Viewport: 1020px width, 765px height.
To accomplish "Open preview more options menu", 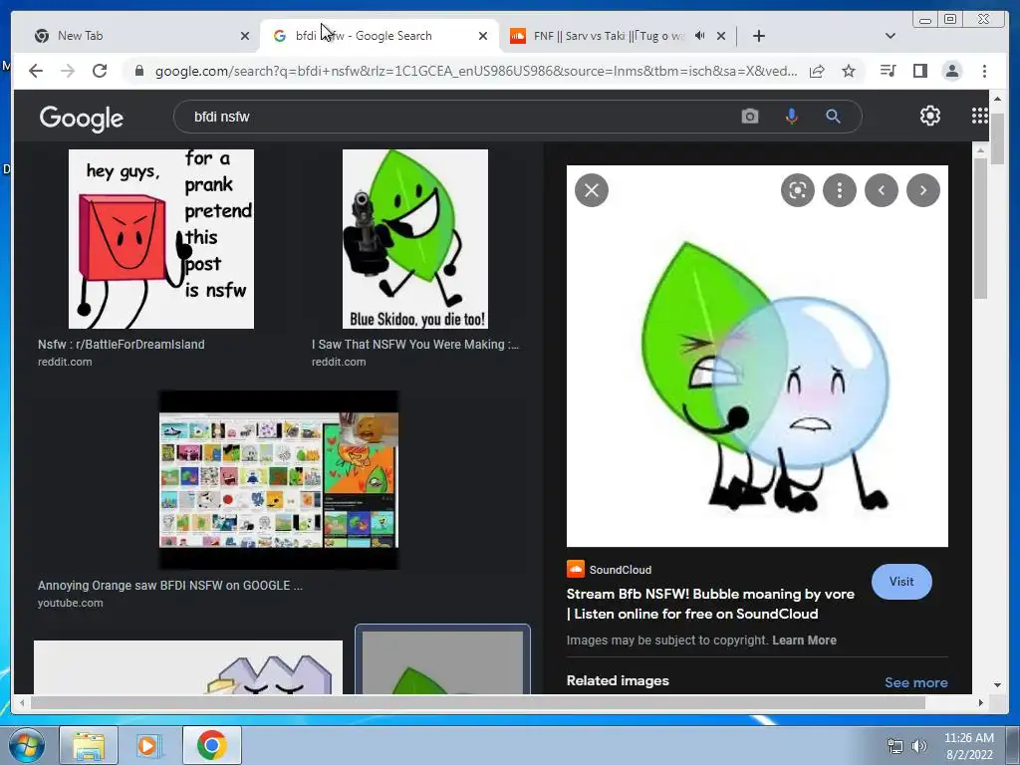I will click(840, 190).
